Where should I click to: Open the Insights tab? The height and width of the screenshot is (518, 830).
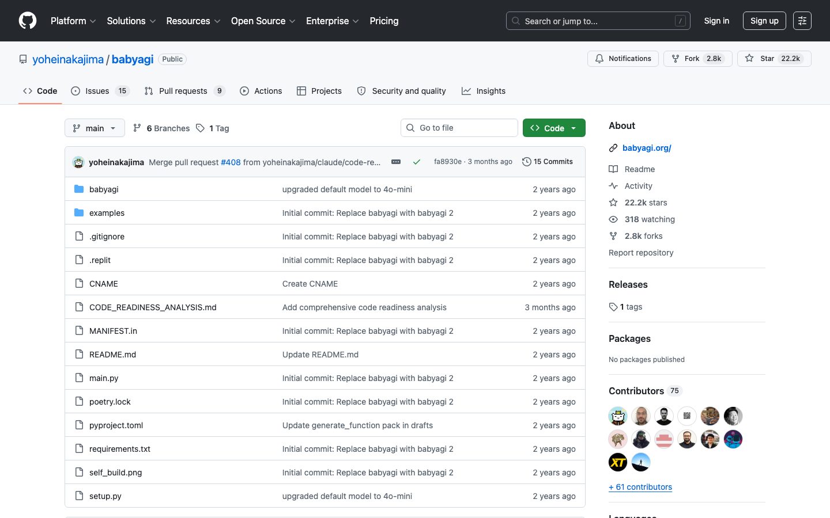click(484, 91)
